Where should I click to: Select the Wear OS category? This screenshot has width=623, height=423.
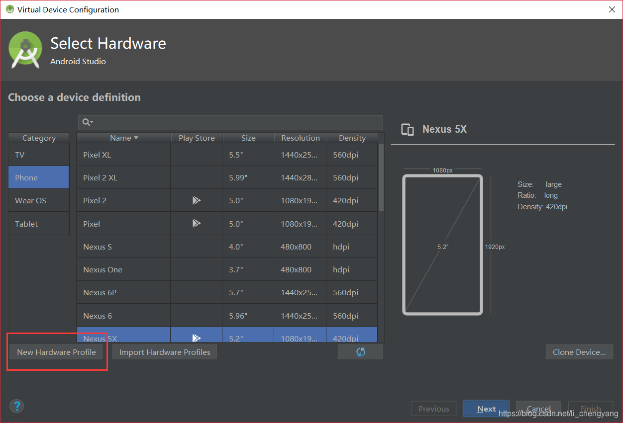click(x=39, y=200)
